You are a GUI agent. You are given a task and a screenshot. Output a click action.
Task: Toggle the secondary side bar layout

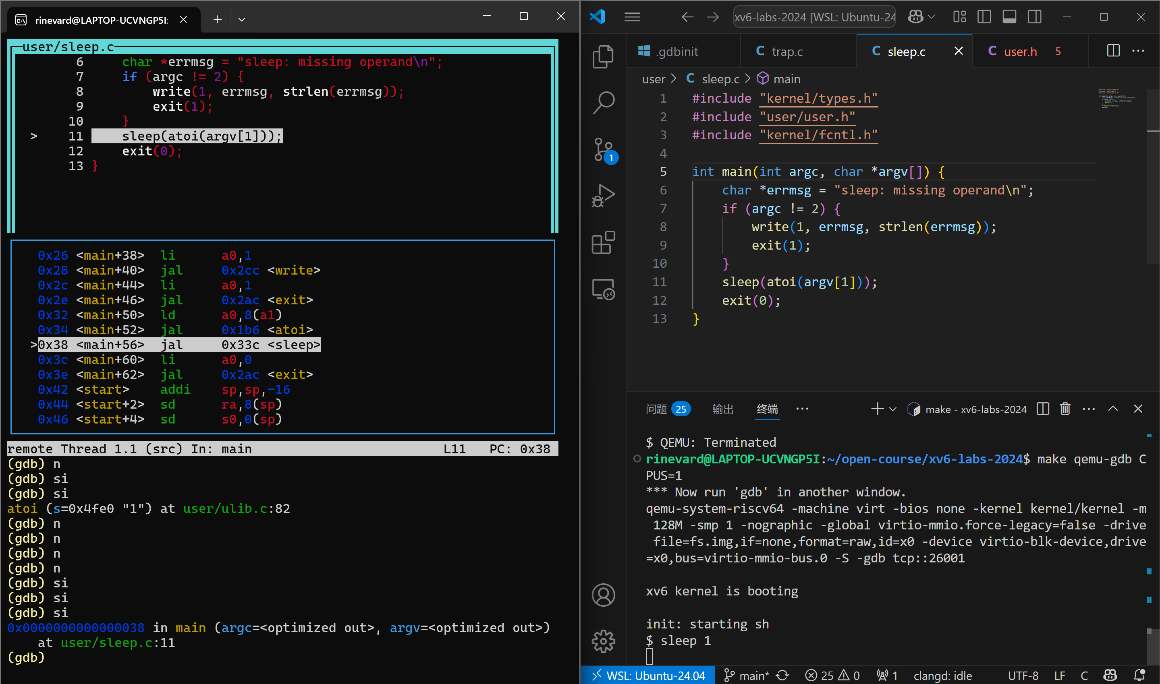pyautogui.click(x=1035, y=17)
